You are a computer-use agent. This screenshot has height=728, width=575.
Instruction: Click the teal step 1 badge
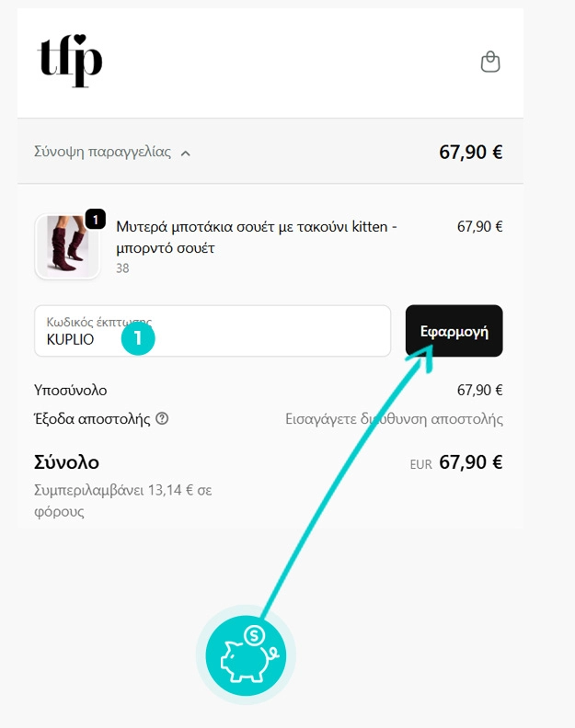tap(138, 338)
